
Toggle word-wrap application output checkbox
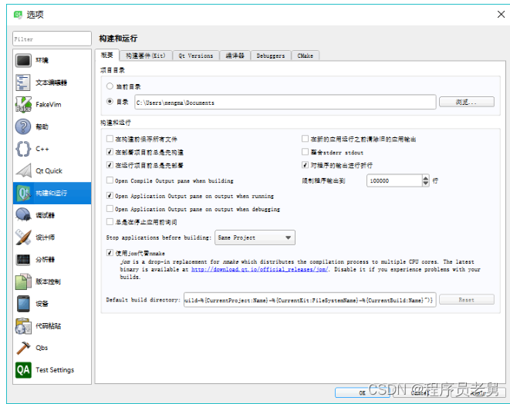pyautogui.click(x=305, y=165)
